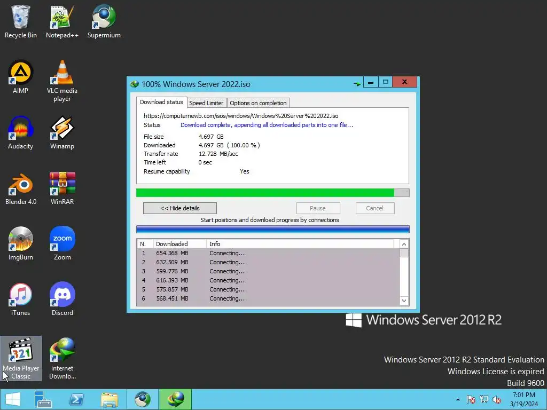
Task: Select connection row with 632.509 MB
Action: [268, 262]
